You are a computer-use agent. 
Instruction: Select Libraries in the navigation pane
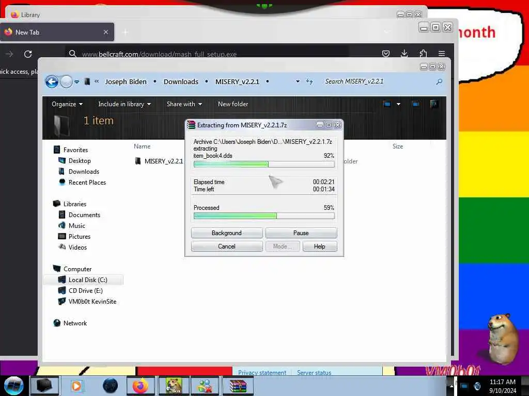(75, 204)
